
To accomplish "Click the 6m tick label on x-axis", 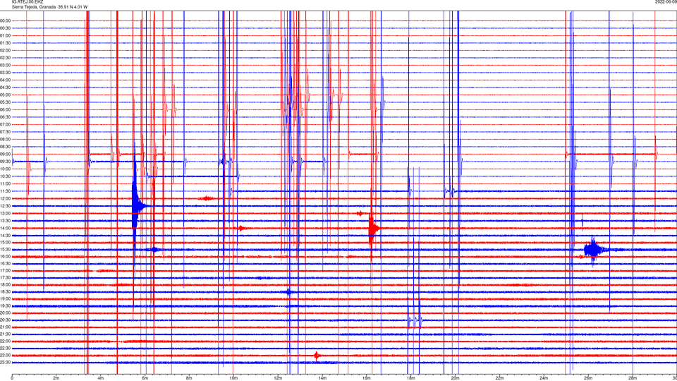I will tap(145, 378).
